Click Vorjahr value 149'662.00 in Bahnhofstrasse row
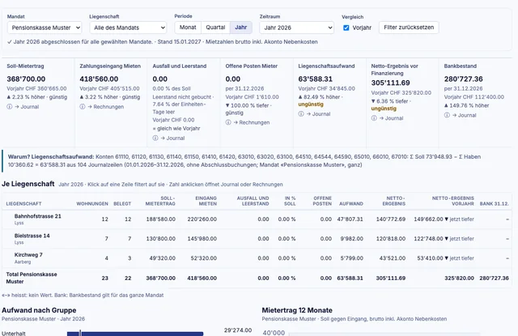518x336 pixels. click(x=428, y=219)
